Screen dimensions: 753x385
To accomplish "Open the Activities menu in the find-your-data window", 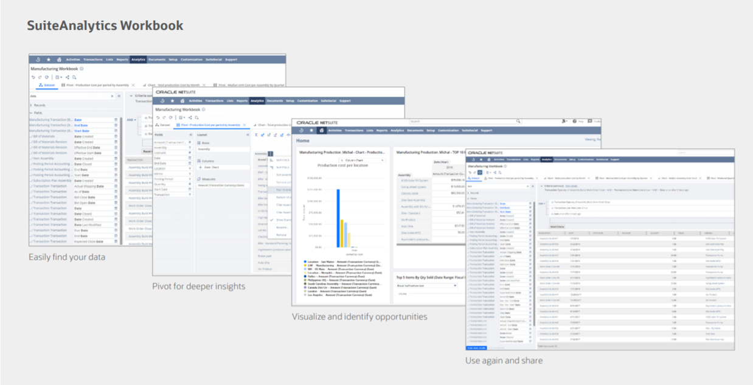I will (73, 60).
